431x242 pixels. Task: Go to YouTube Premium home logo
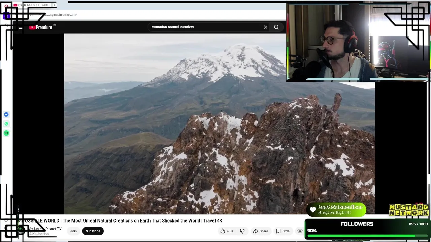pos(41,27)
